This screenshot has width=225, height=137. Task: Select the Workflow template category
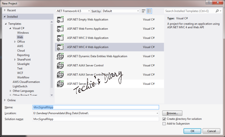(23, 77)
